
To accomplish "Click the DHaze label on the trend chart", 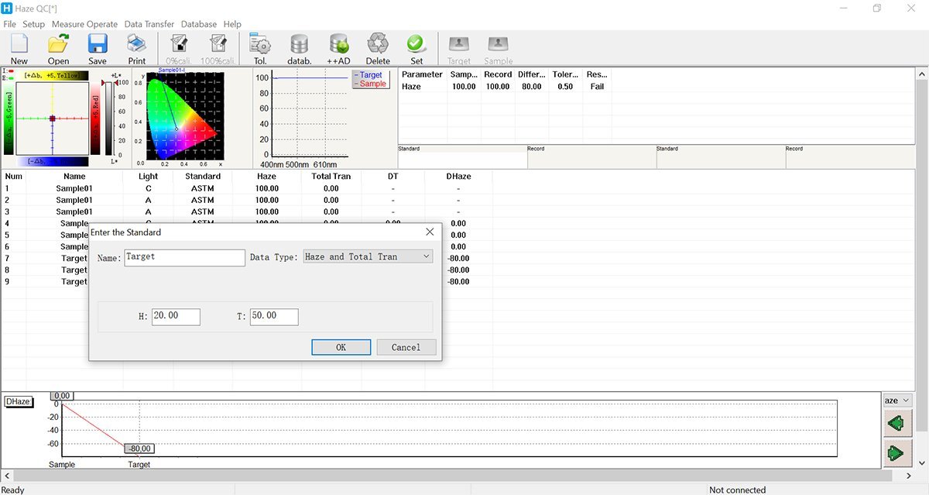I will [x=18, y=401].
